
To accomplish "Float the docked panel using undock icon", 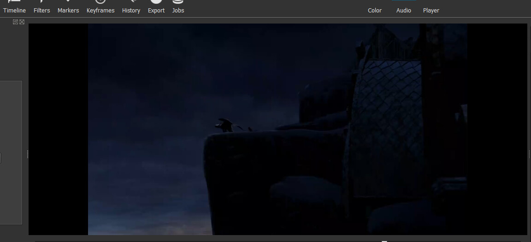I will tap(15, 22).
